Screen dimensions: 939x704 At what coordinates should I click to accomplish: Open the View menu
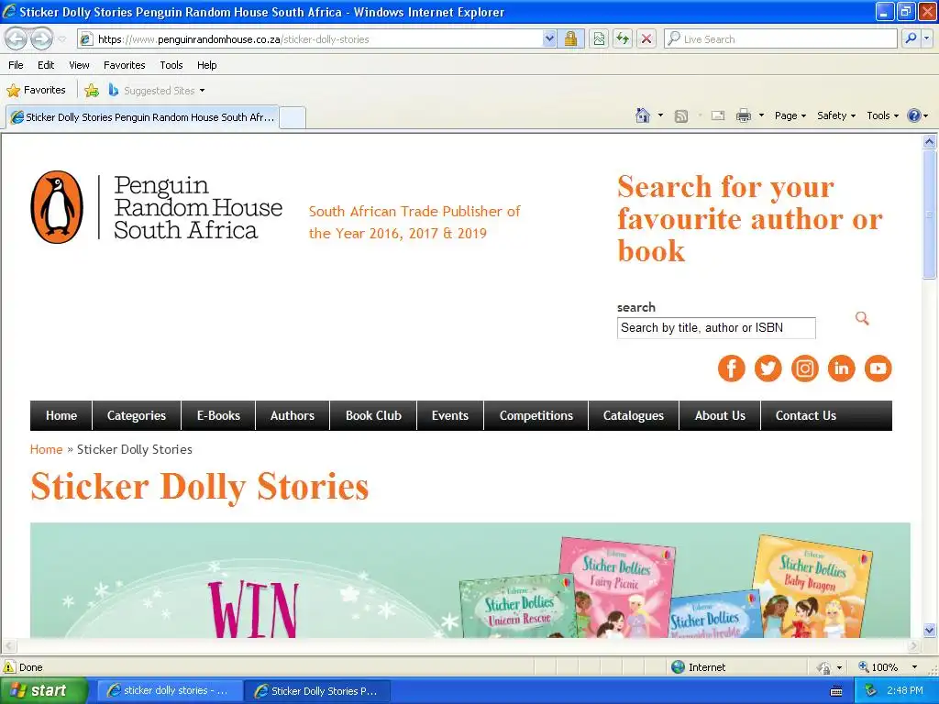(79, 65)
